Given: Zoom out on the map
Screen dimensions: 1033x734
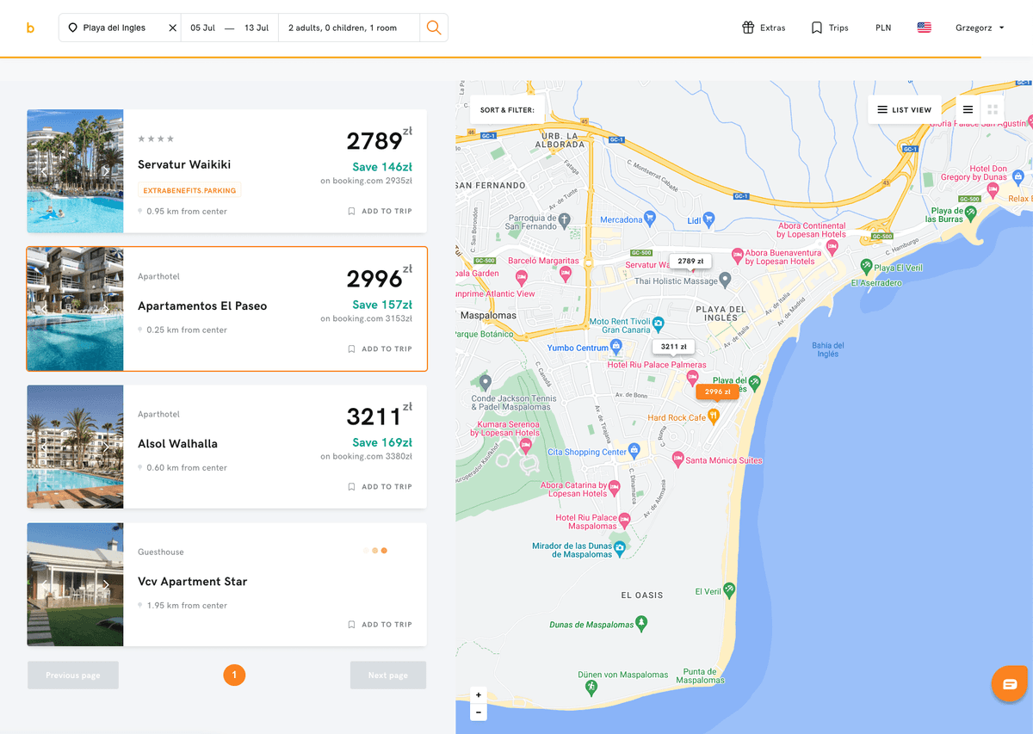Looking at the screenshot, I should tap(479, 712).
